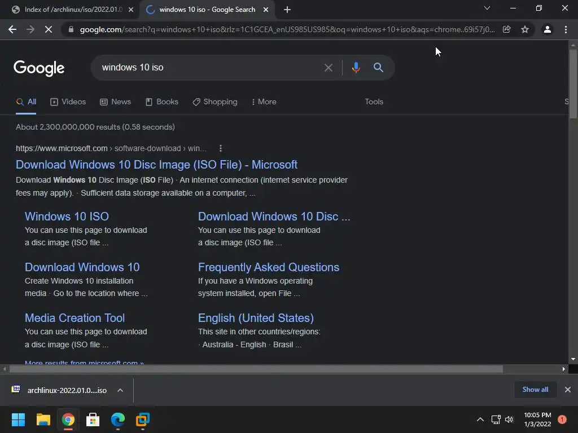The image size is (578, 433).
Task: Click Chrome icon in taskbar
Action: (x=68, y=419)
